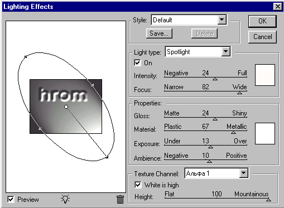Click the top-left handle of the light ellipse
This screenshot has height=208, width=284.
click(x=26, y=56)
